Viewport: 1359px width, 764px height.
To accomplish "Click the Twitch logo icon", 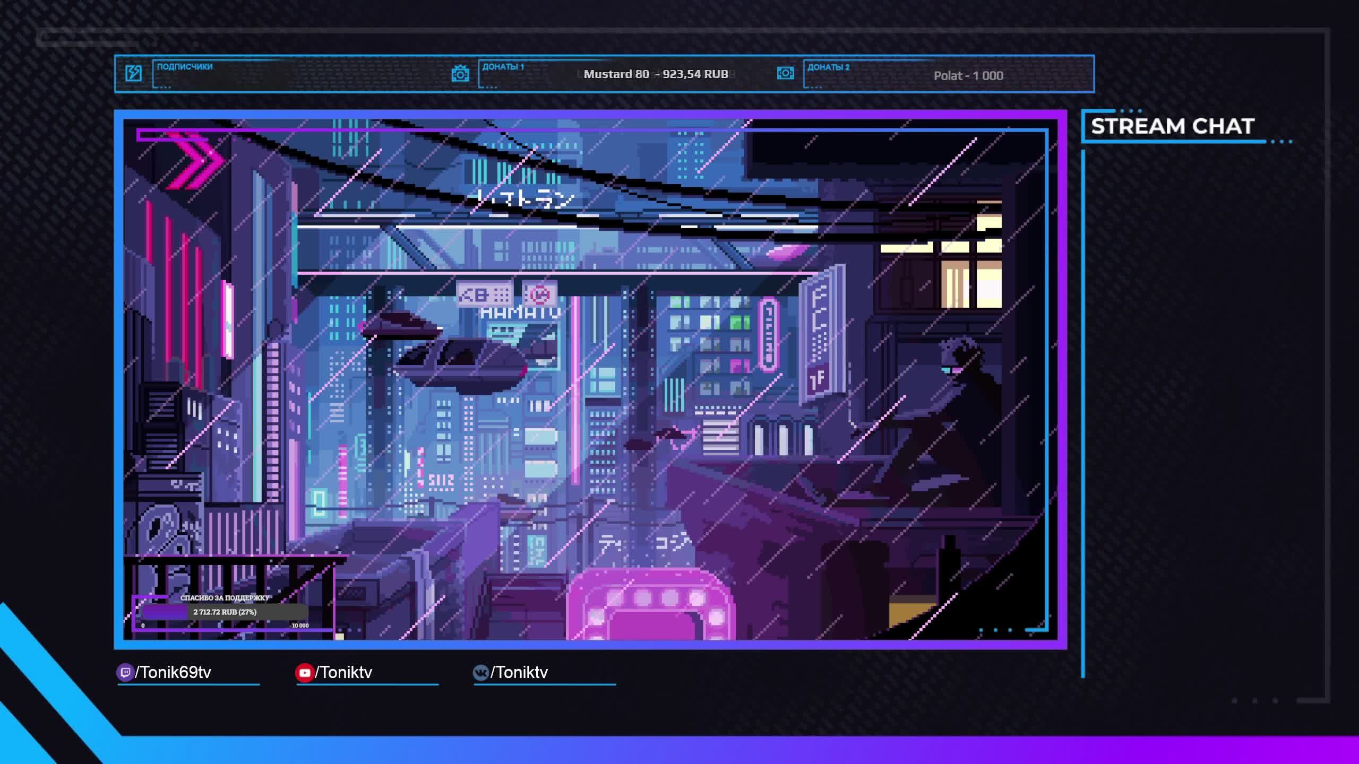I will pyautogui.click(x=125, y=673).
